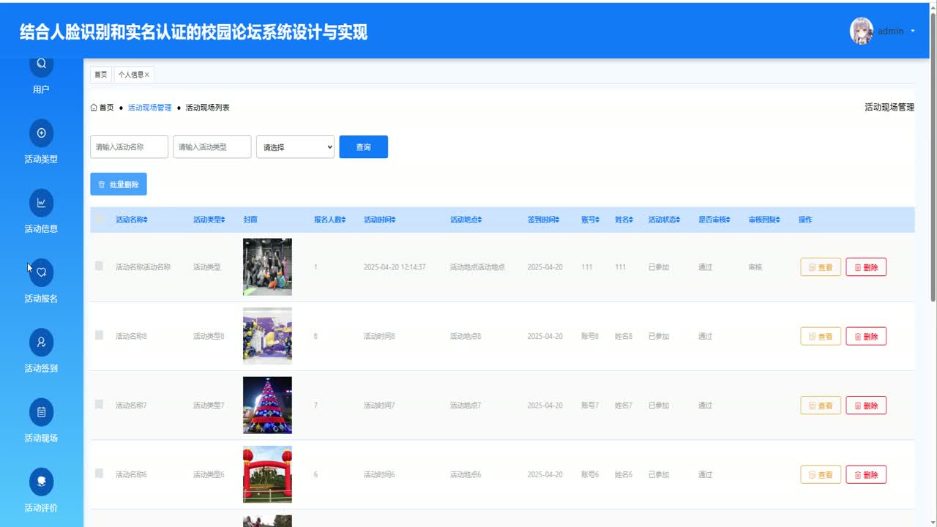Screen dimensions: 937x527
Task: Open the 活动类型 sidebar icon
Action: [x=41, y=132]
